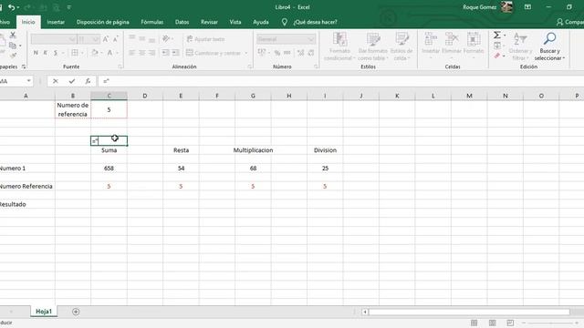This screenshot has height=328, width=584.
Task: Expand the Name Box dropdown arrow
Action: [28, 81]
